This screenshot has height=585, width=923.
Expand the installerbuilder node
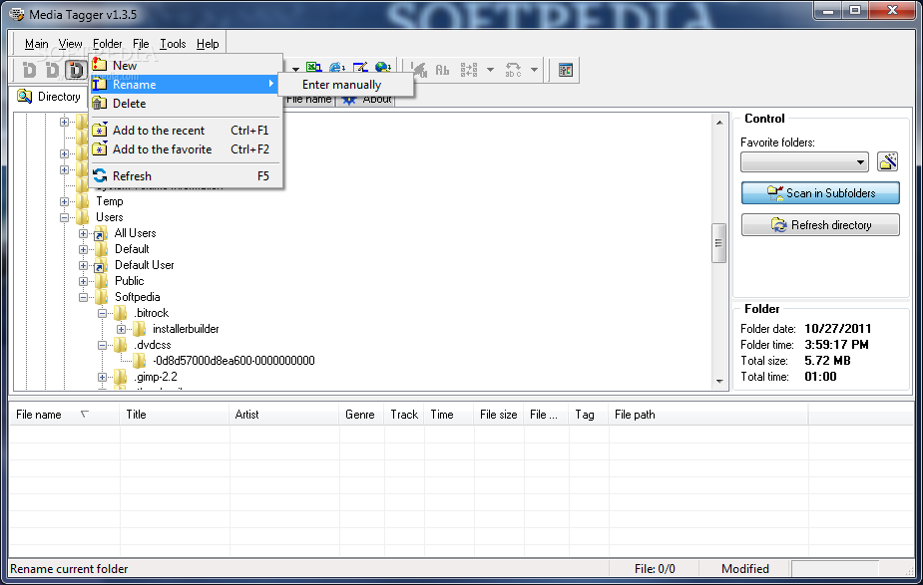121,329
